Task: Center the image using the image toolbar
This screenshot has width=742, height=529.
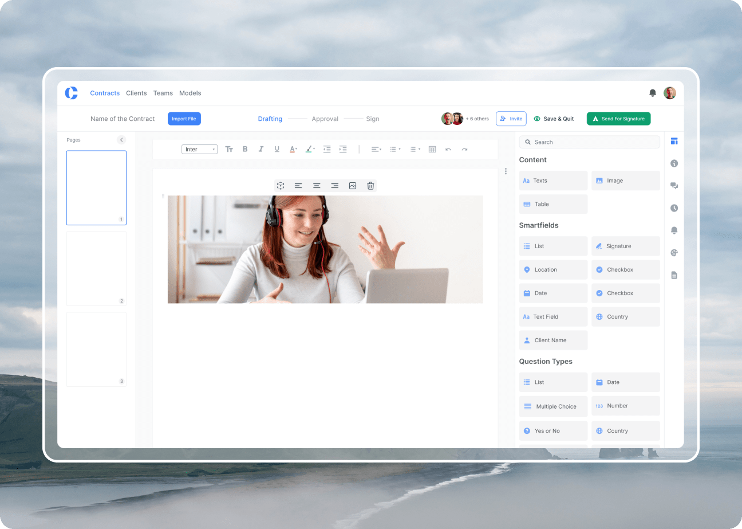Action: pos(317,186)
